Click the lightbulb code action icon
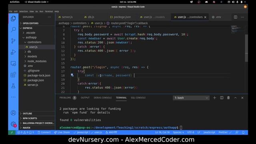256x144 pixels. pyautogui.click(x=72, y=75)
